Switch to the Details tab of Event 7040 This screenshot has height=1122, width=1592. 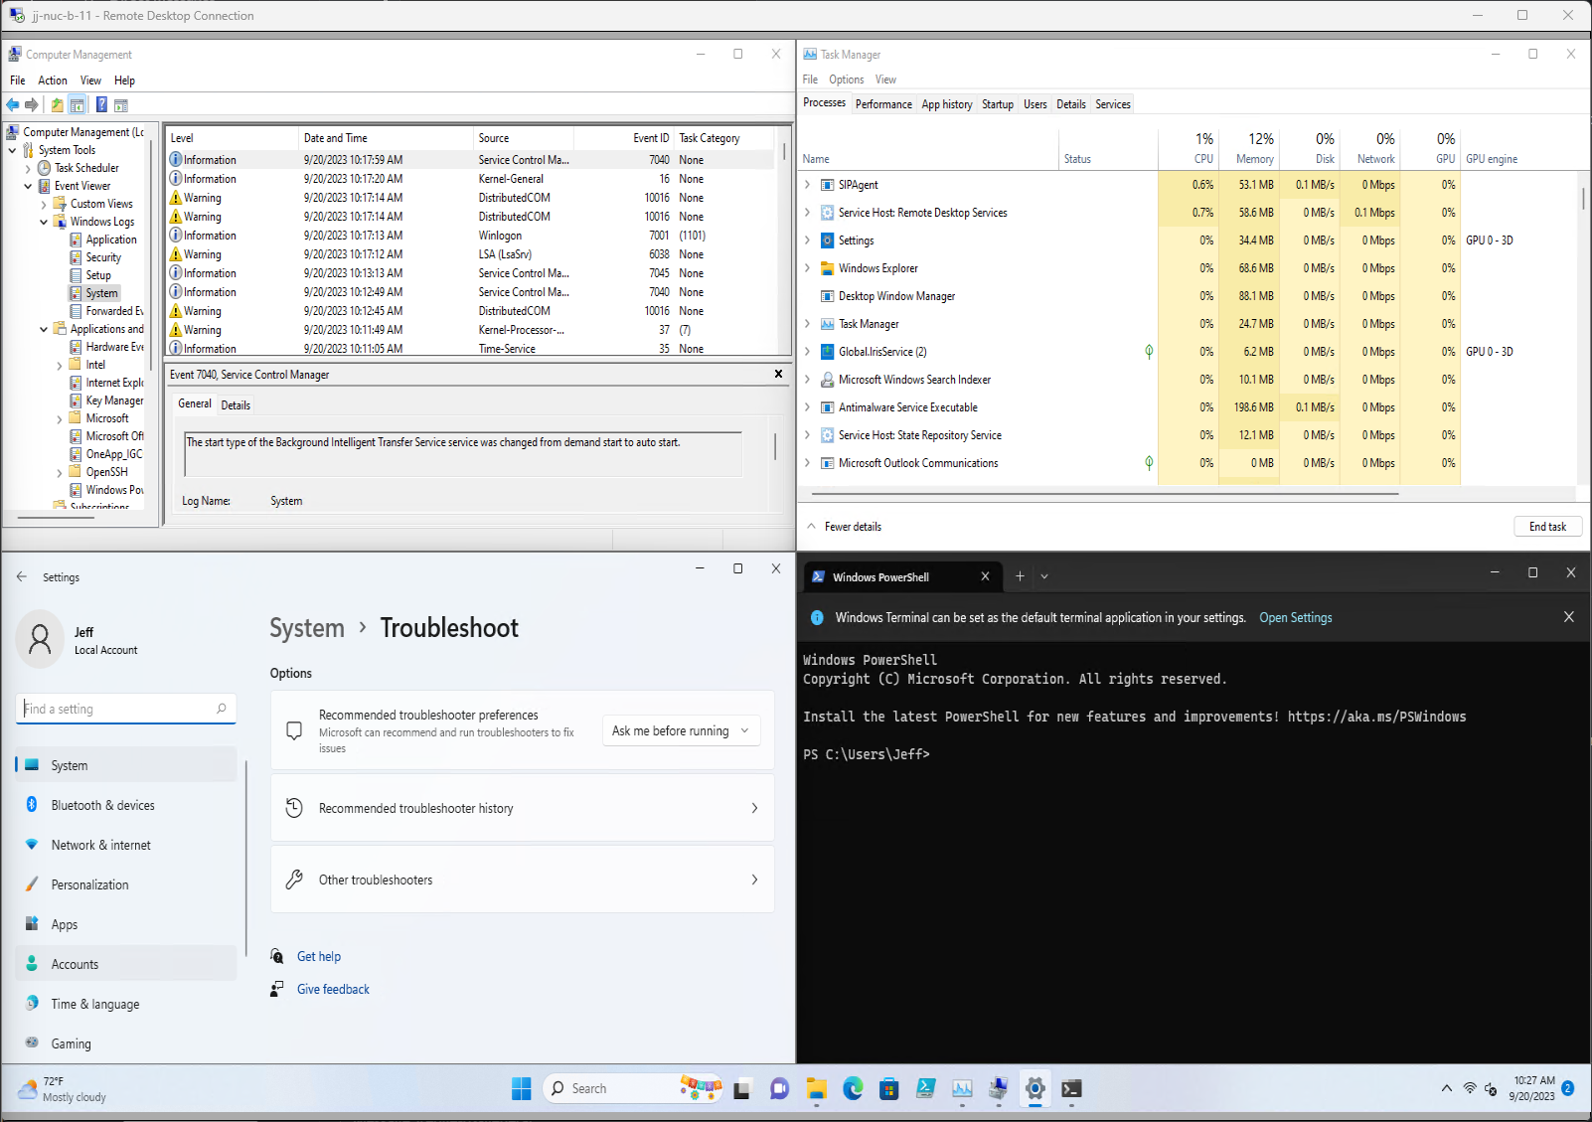click(x=236, y=405)
